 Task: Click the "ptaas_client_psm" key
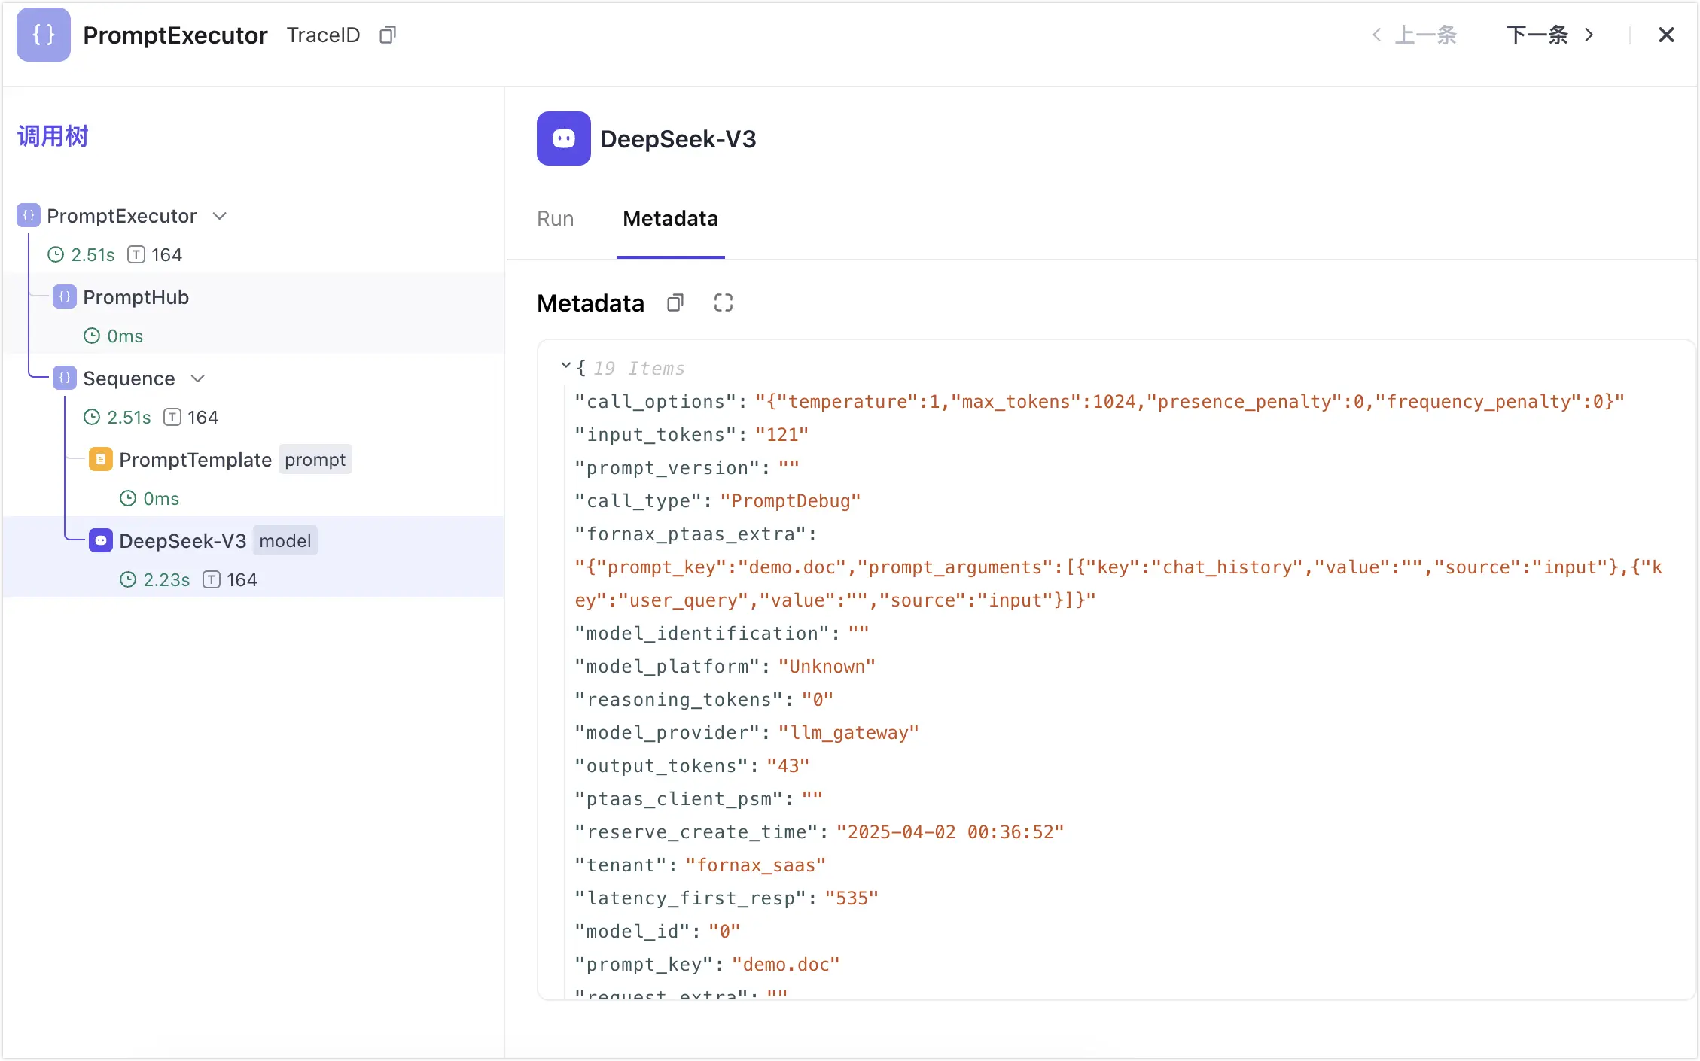678,799
